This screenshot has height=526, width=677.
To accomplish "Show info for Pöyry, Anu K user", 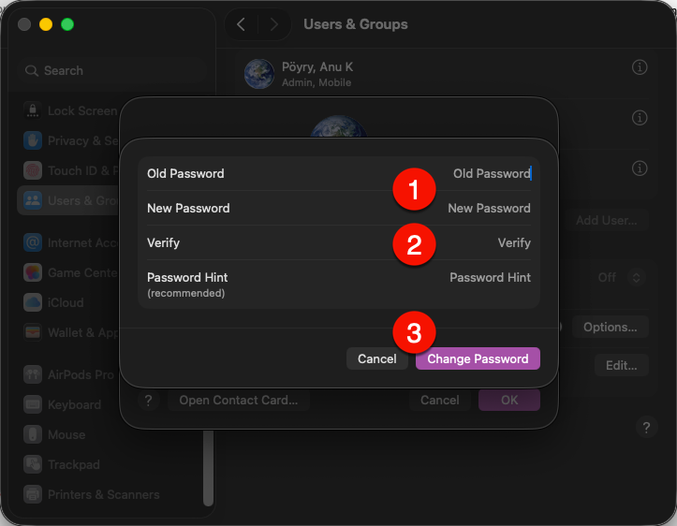I will [x=640, y=67].
